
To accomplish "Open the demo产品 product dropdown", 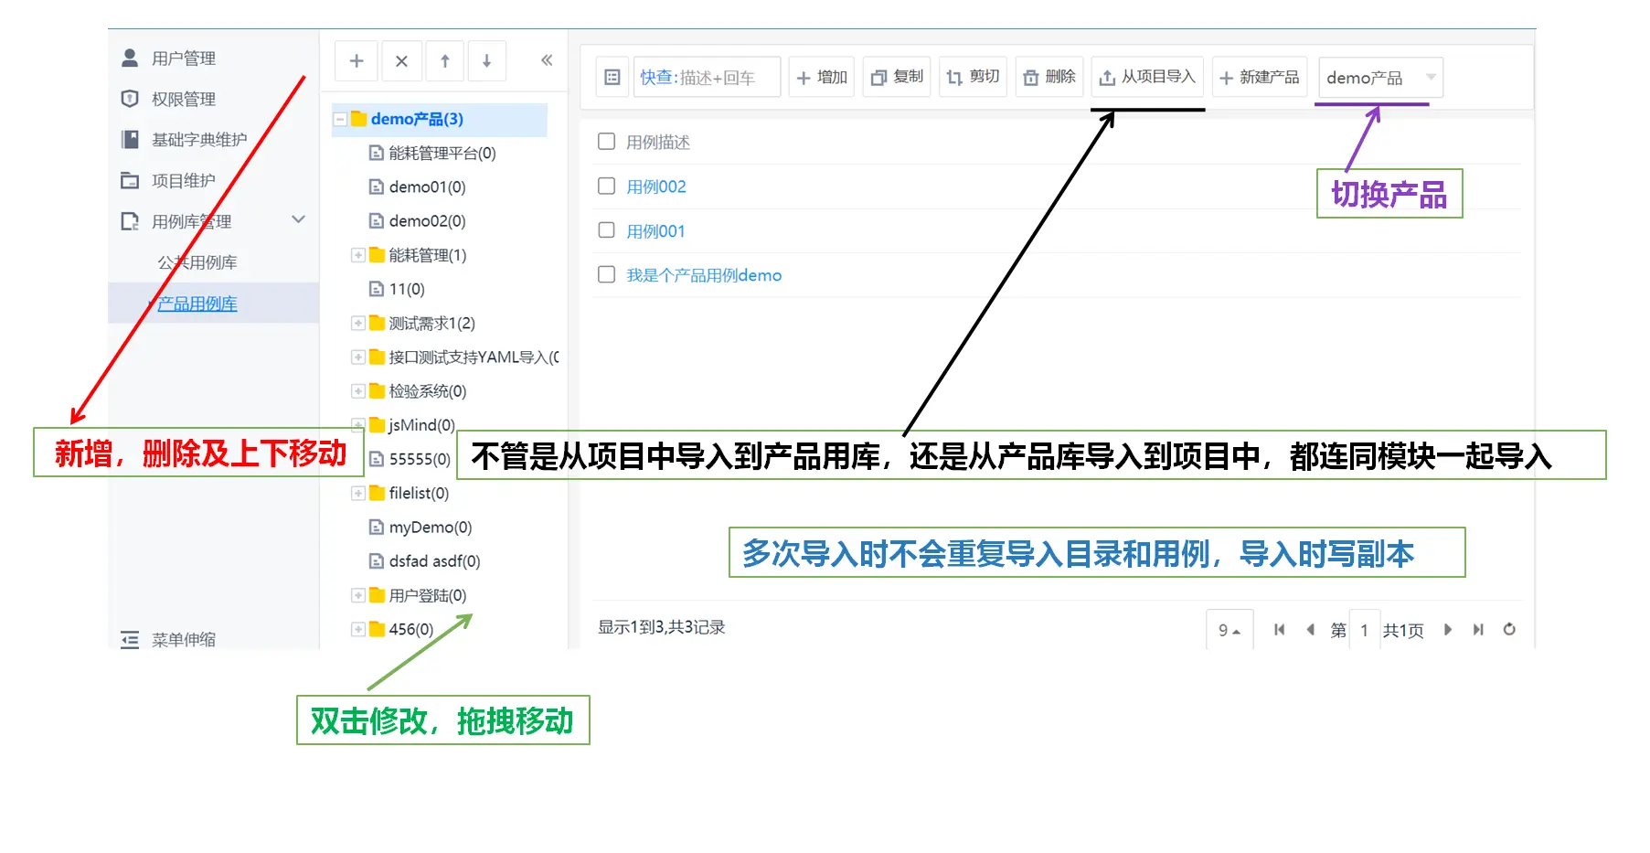I will [1380, 78].
